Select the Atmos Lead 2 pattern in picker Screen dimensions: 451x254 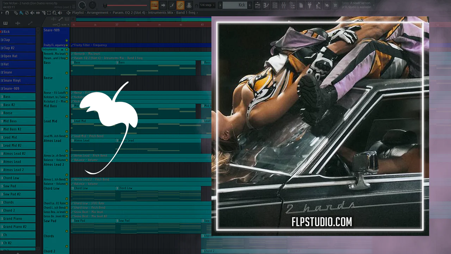[x=18, y=170]
